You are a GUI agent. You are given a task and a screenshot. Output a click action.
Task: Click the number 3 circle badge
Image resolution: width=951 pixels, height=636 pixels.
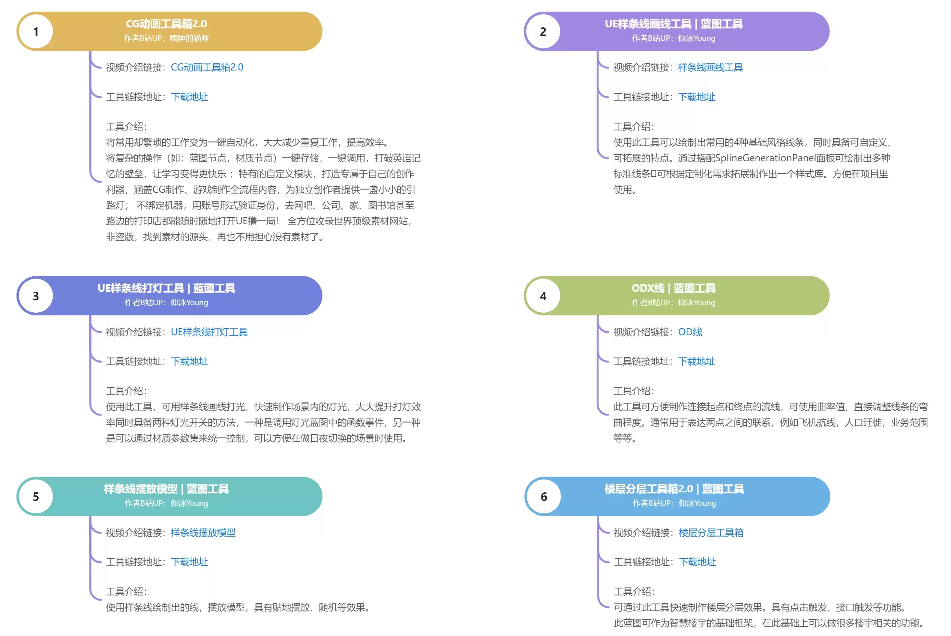[x=36, y=296]
